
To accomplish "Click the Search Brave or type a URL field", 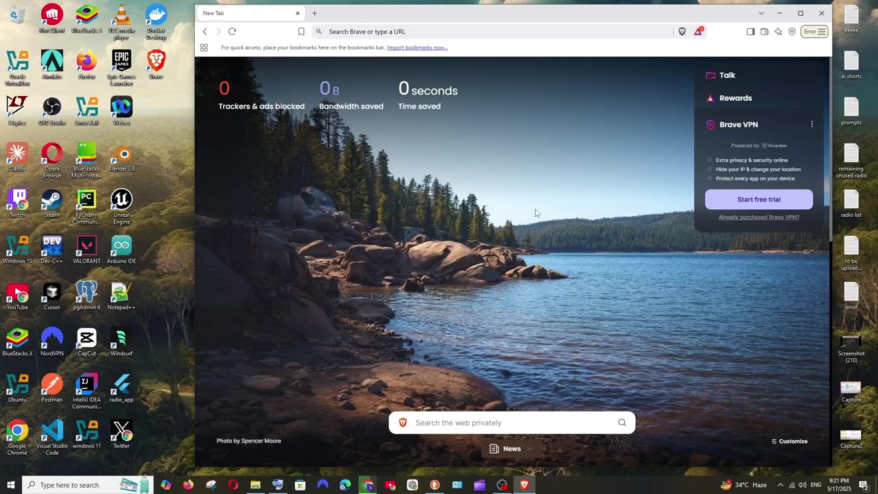I will (493, 32).
